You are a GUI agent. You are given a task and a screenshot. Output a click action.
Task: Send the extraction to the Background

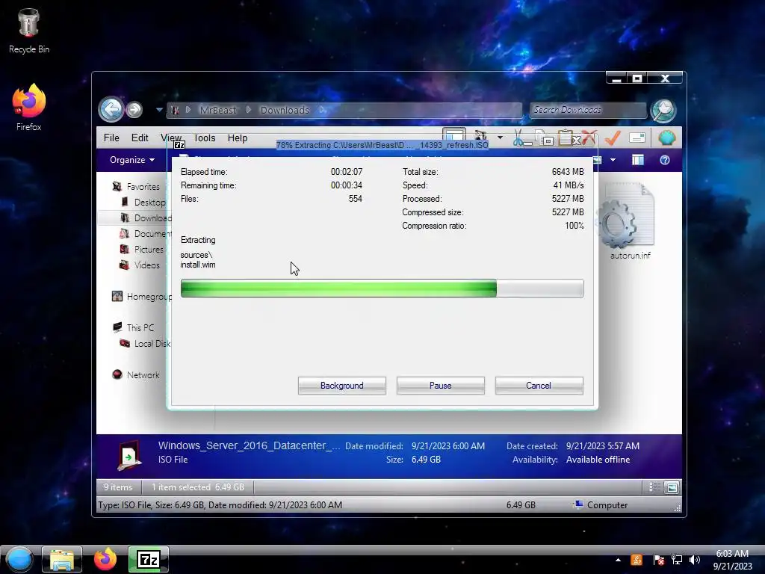341,386
